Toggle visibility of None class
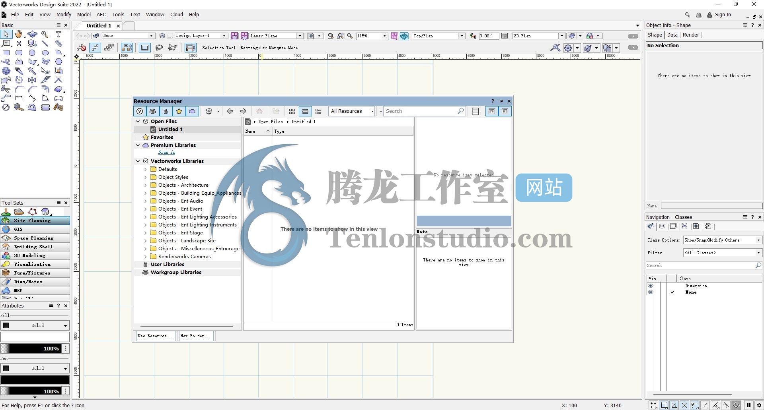The image size is (764, 410). pos(651,292)
